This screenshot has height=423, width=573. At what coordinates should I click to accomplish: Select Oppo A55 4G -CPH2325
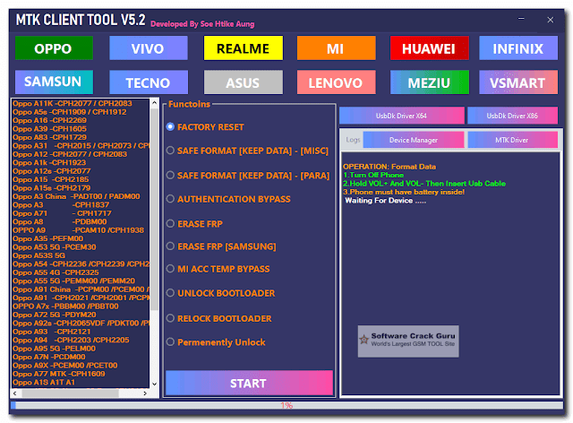coord(56,272)
